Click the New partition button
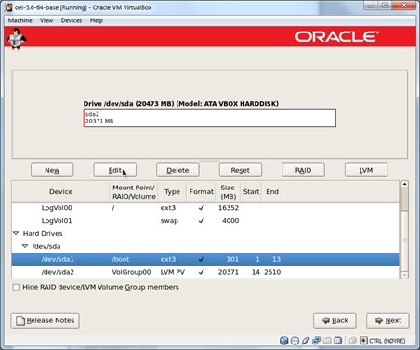Screen dimensions: 420x350 pos(52,170)
